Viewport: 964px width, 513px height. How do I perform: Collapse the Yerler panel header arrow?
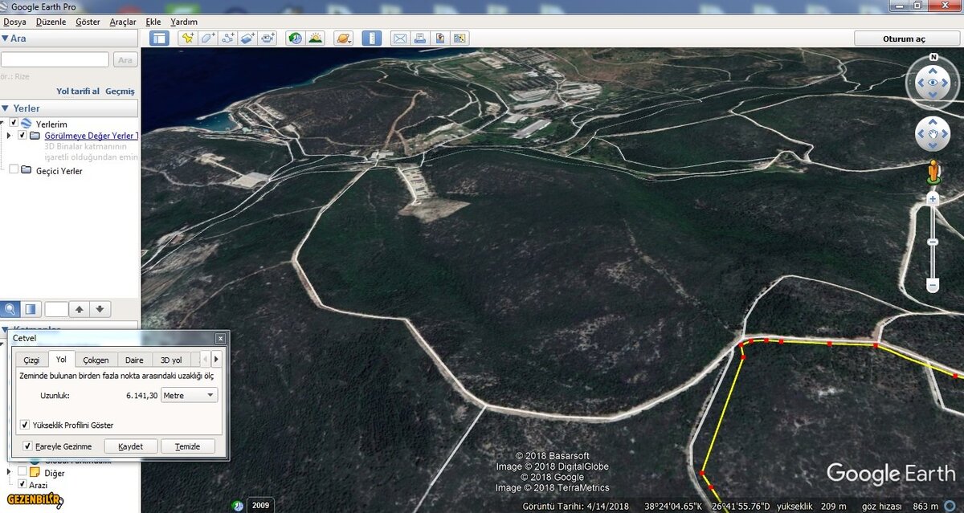point(7,108)
